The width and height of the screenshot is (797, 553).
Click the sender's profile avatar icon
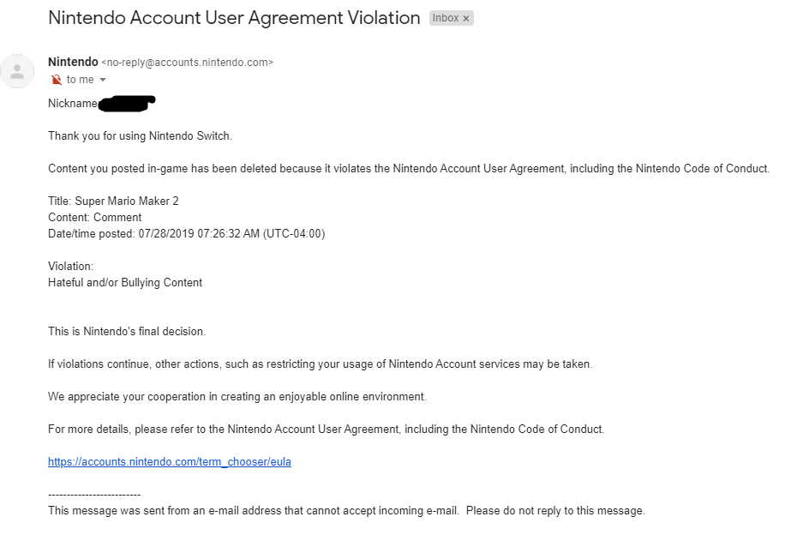coord(17,71)
